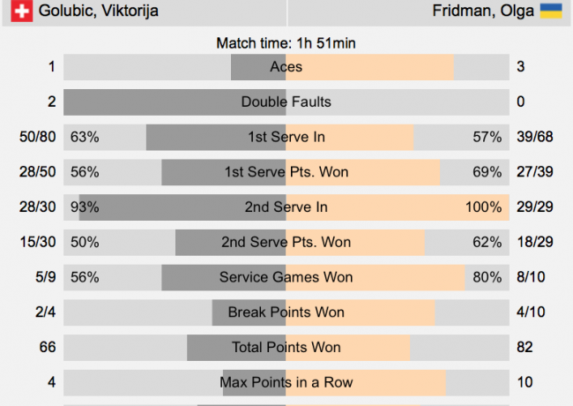Click the 1st Serve In label

[x=286, y=137]
